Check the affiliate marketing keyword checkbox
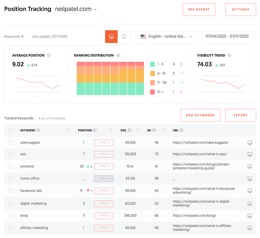 11,228
